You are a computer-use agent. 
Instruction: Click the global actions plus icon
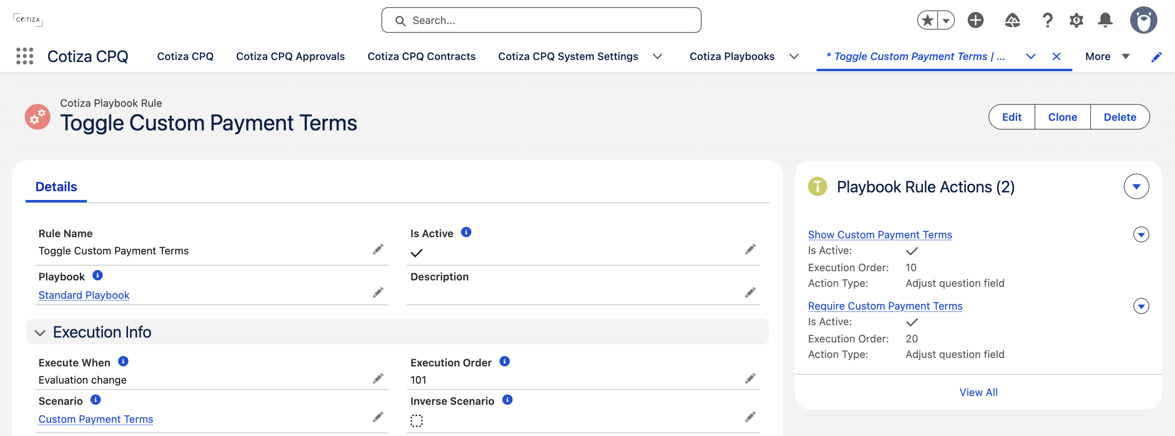click(x=975, y=20)
